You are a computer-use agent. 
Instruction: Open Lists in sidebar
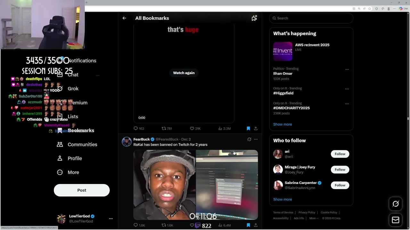(68, 117)
